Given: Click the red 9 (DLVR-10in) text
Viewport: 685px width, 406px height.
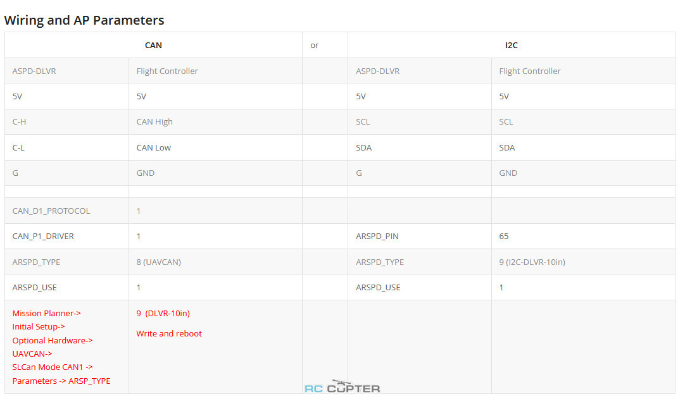Looking at the screenshot, I should (163, 313).
